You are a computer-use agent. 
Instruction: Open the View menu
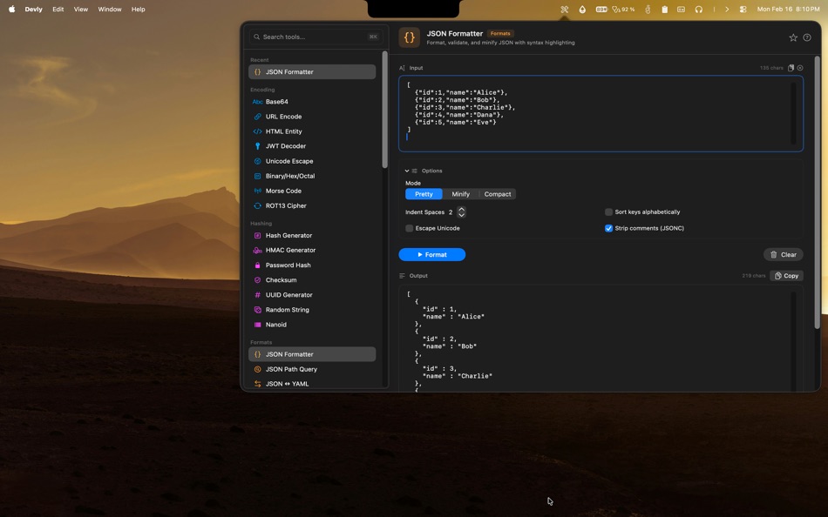80,9
